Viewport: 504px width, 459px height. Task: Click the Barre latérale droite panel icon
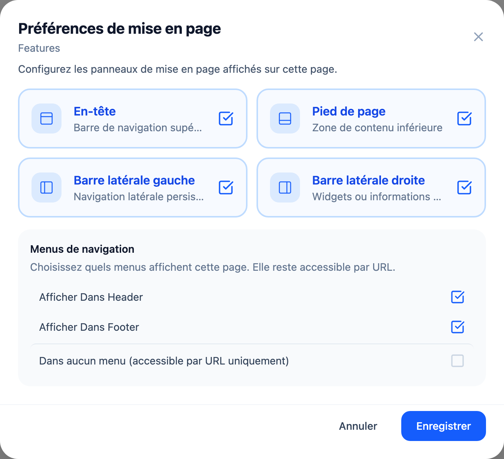tap(285, 187)
